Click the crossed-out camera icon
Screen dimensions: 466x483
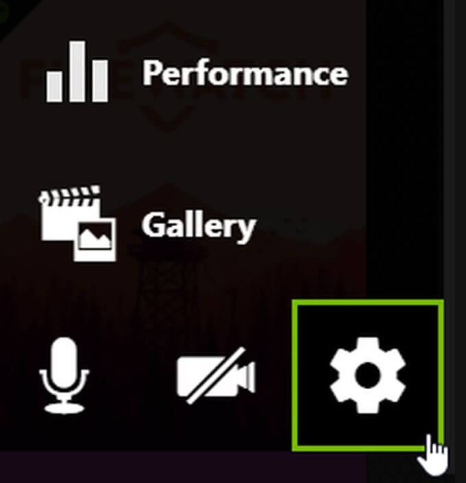pyautogui.click(x=216, y=375)
